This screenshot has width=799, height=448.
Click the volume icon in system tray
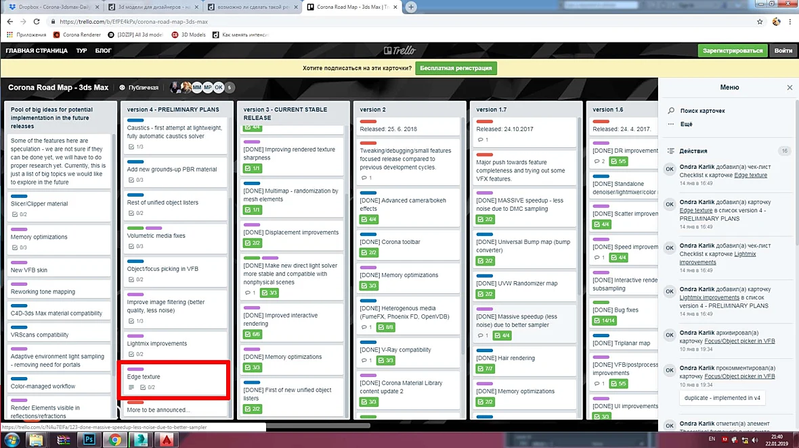[755, 440]
